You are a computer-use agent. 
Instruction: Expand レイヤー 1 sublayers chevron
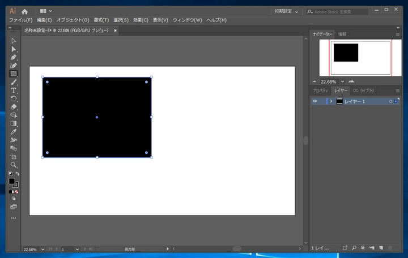pos(331,101)
